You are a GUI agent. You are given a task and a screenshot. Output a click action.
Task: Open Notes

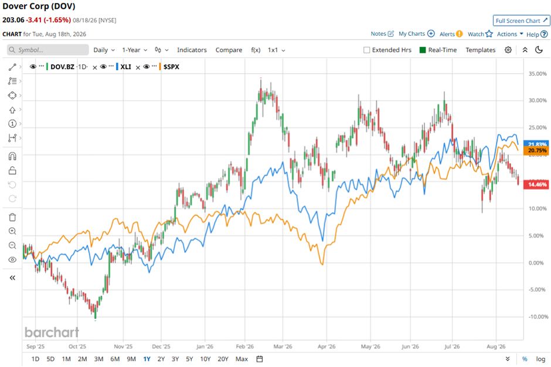click(382, 34)
